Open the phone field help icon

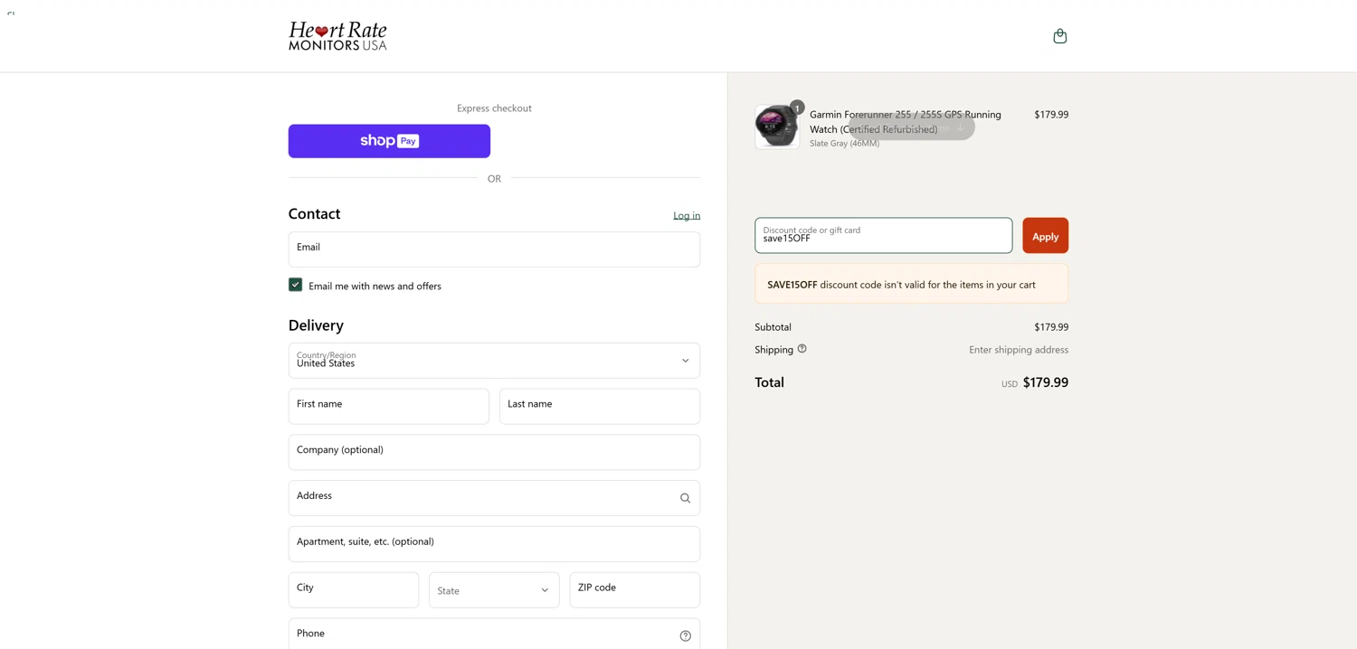[685, 635]
